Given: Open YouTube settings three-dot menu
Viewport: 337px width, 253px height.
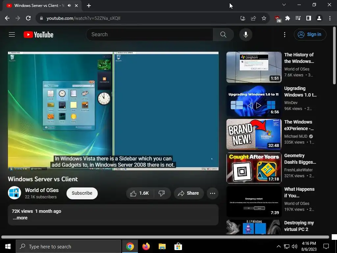Looking at the screenshot, I should tap(285, 34).
